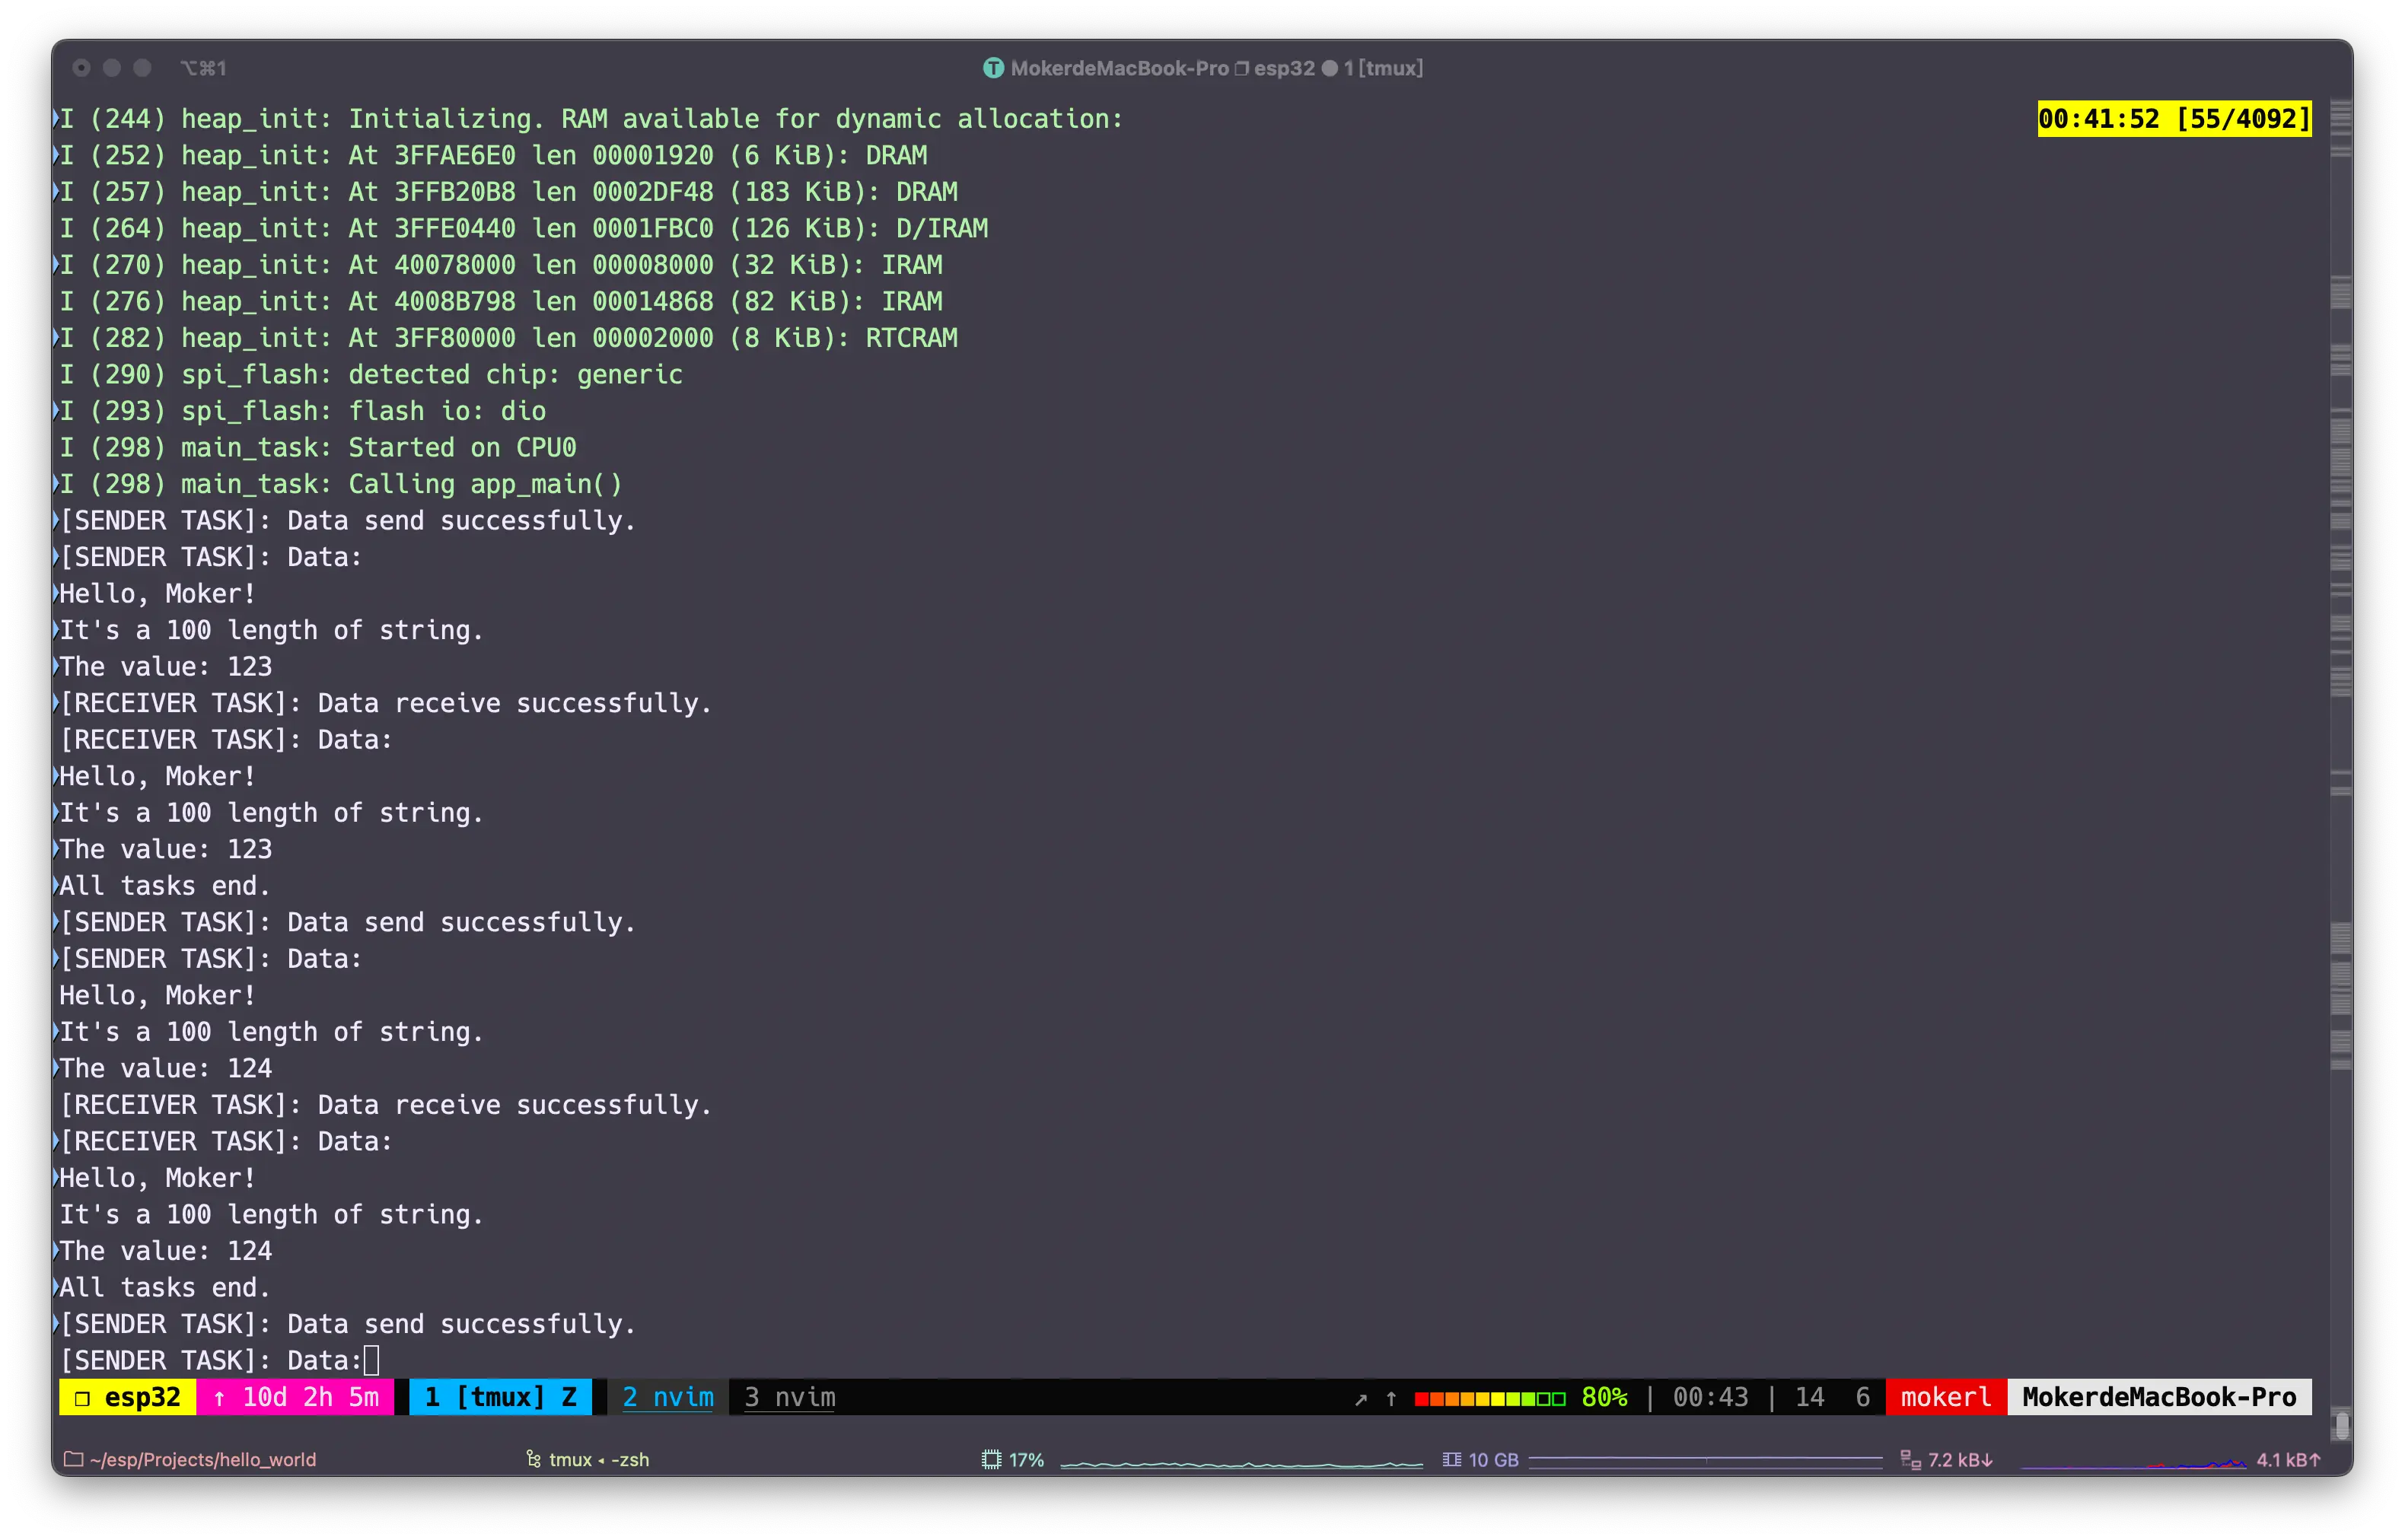Click the '~/esp/Projects/hello_world' path

(x=202, y=1459)
